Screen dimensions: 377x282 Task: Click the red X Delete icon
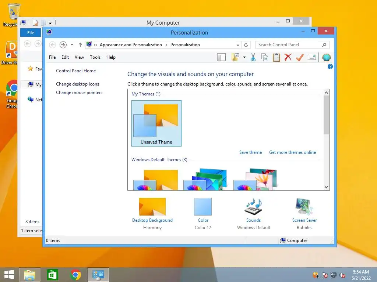tap(288, 57)
